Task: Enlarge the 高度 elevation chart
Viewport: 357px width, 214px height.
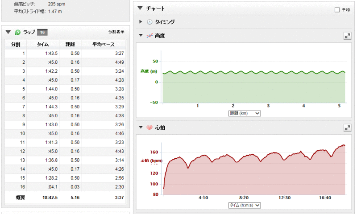Action: (x=347, y=36)
